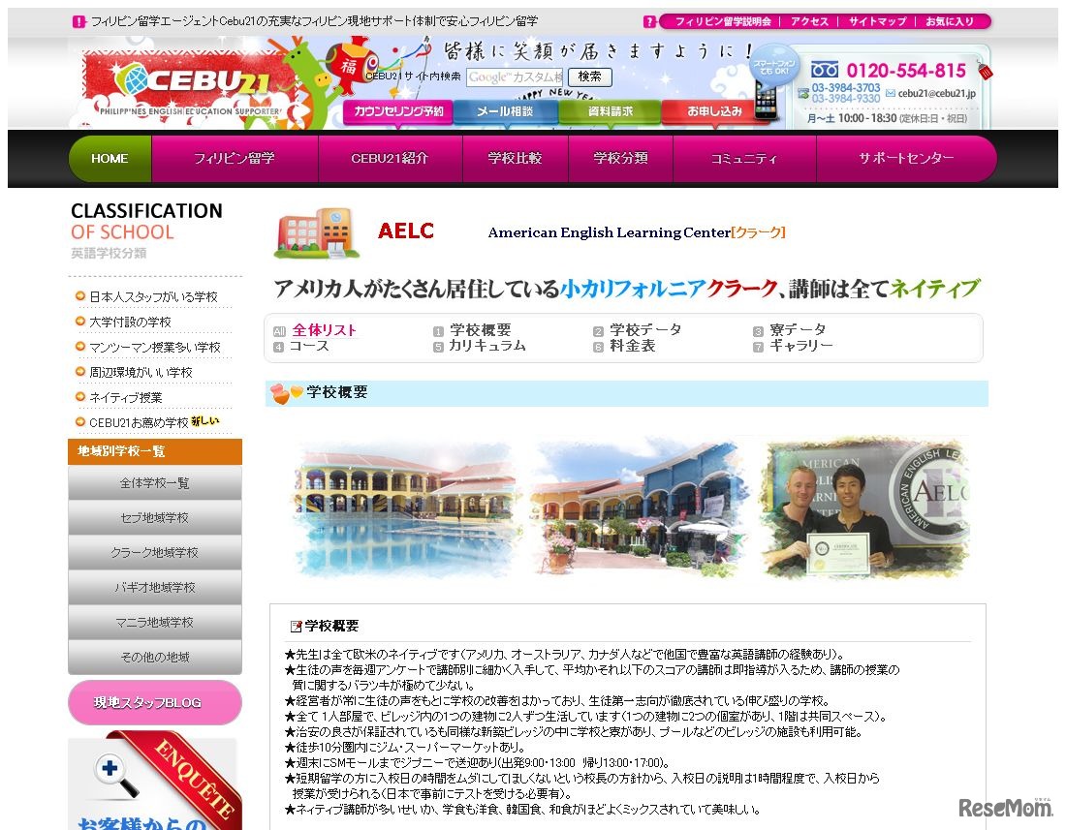This screenshot has height=830, width=1066.
Task: Open the HOME navigation tab
Action: click(110, 158)
